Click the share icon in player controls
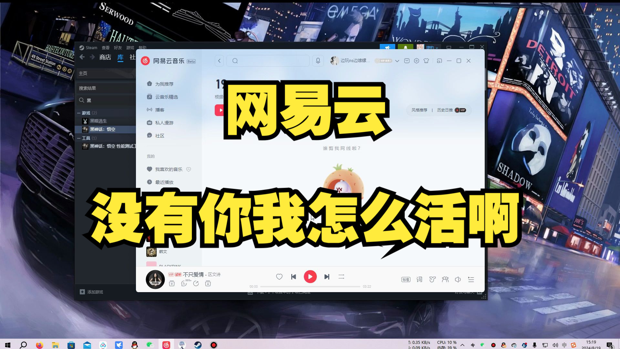620x349 pixels. [x=196, y=283]
